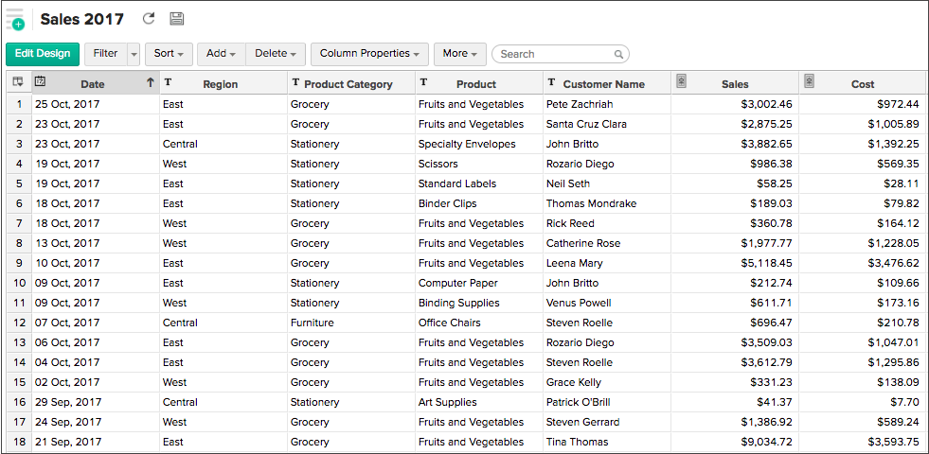Select row number 12 header
This screenshot has height=454, width=929.
tap(19, 323)
